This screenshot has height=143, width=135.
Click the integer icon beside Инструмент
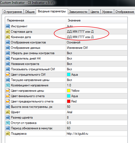[8, 26]
